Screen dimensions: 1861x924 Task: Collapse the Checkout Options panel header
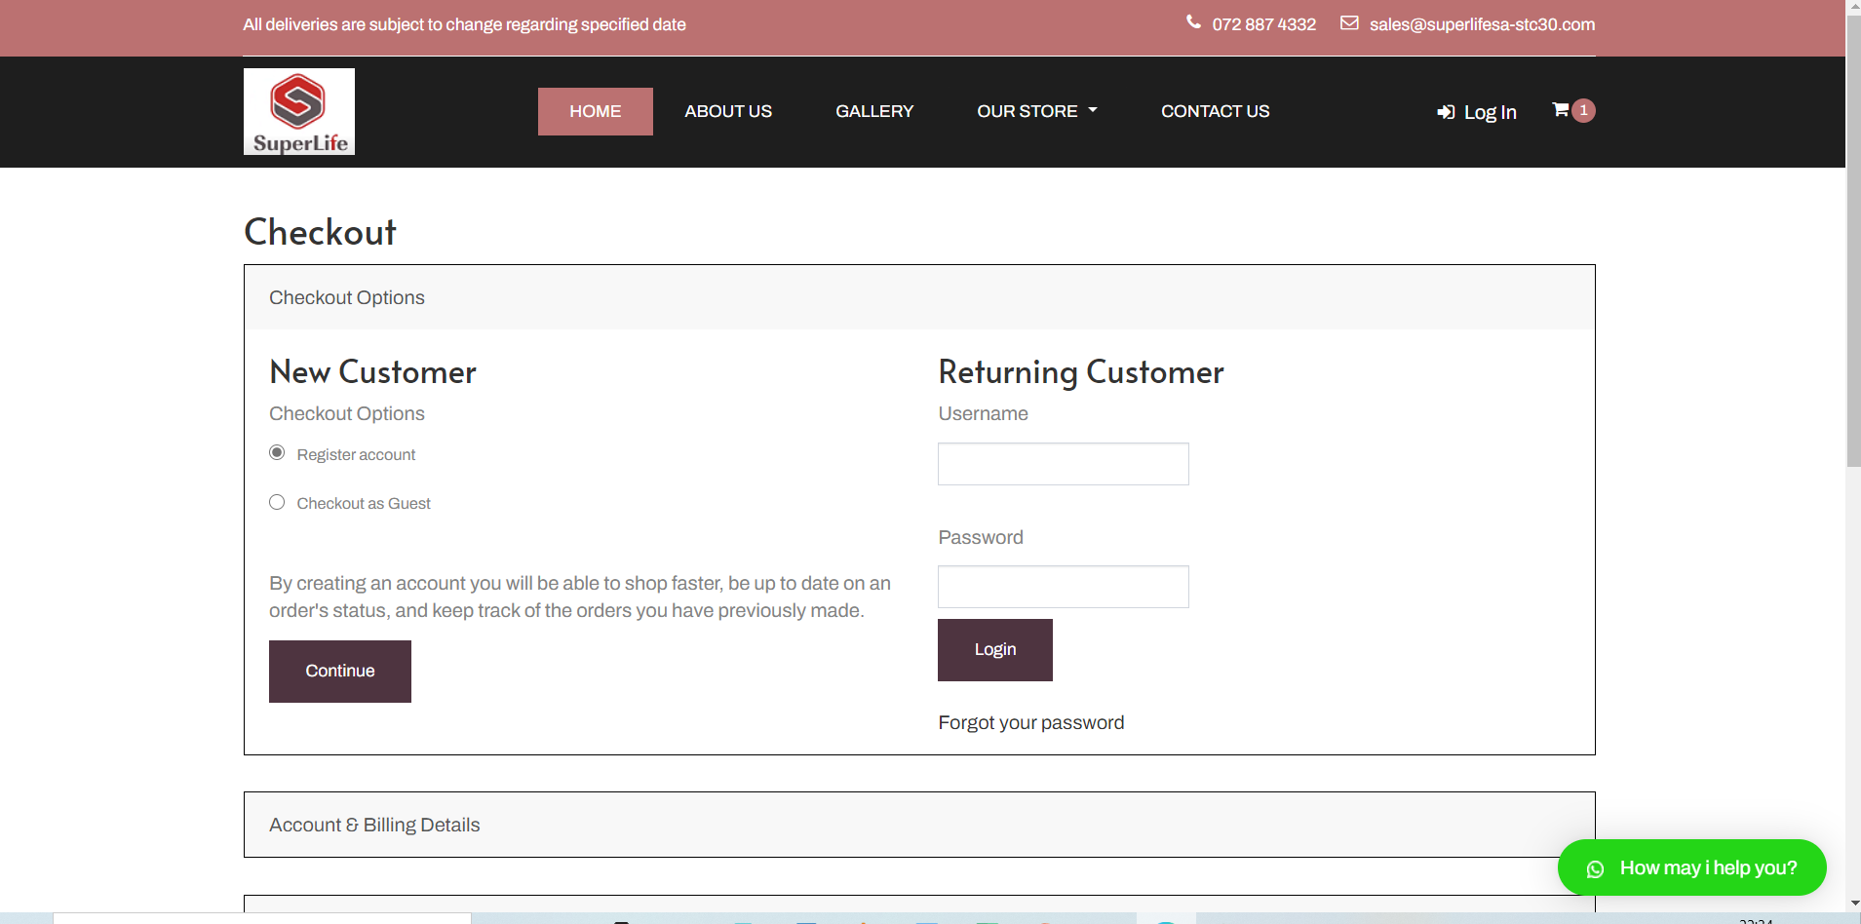tap(347, 297)
